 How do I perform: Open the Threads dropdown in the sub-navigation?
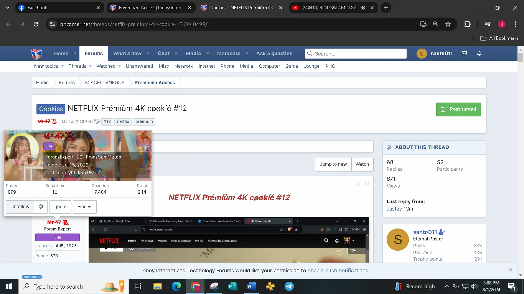[90, 66]
